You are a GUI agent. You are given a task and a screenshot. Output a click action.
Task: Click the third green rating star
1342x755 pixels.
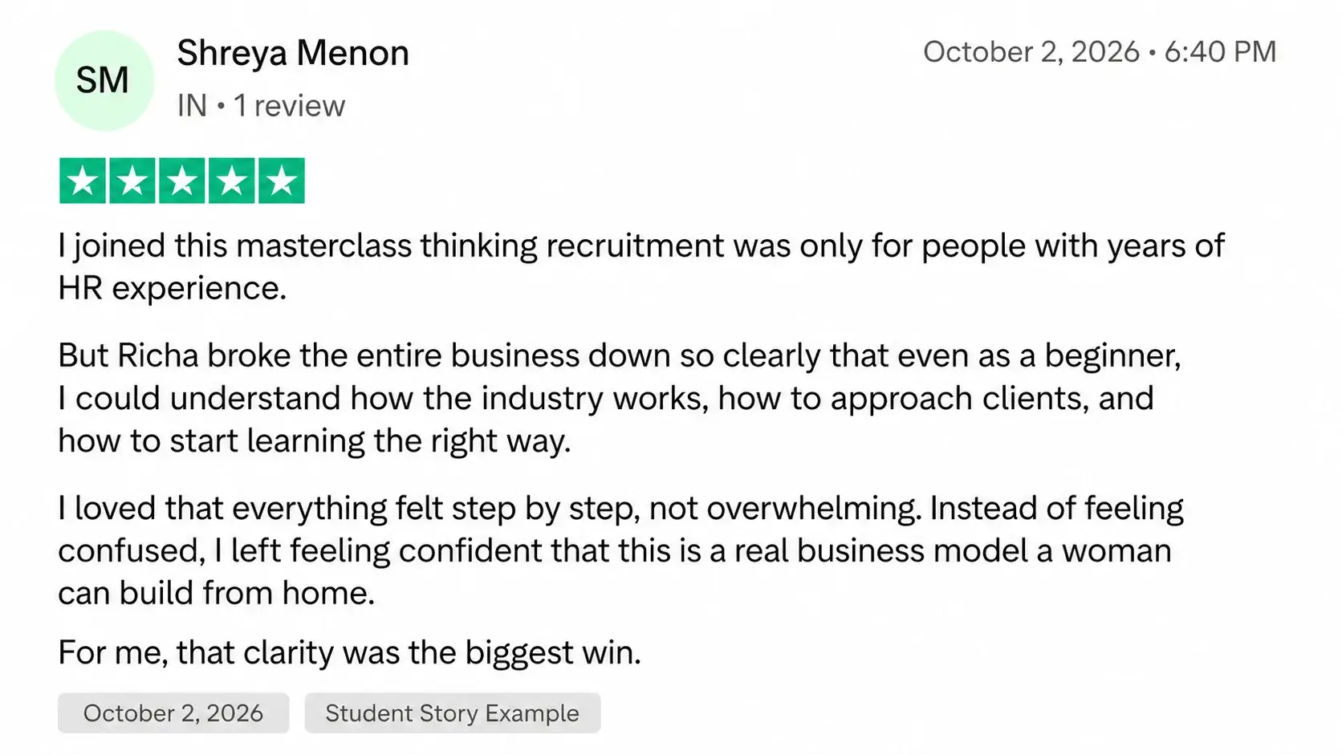click(182, 181)
